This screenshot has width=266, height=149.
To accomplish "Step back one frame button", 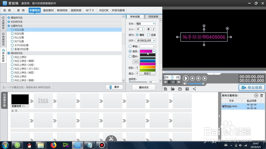I will tap(198, 78).
